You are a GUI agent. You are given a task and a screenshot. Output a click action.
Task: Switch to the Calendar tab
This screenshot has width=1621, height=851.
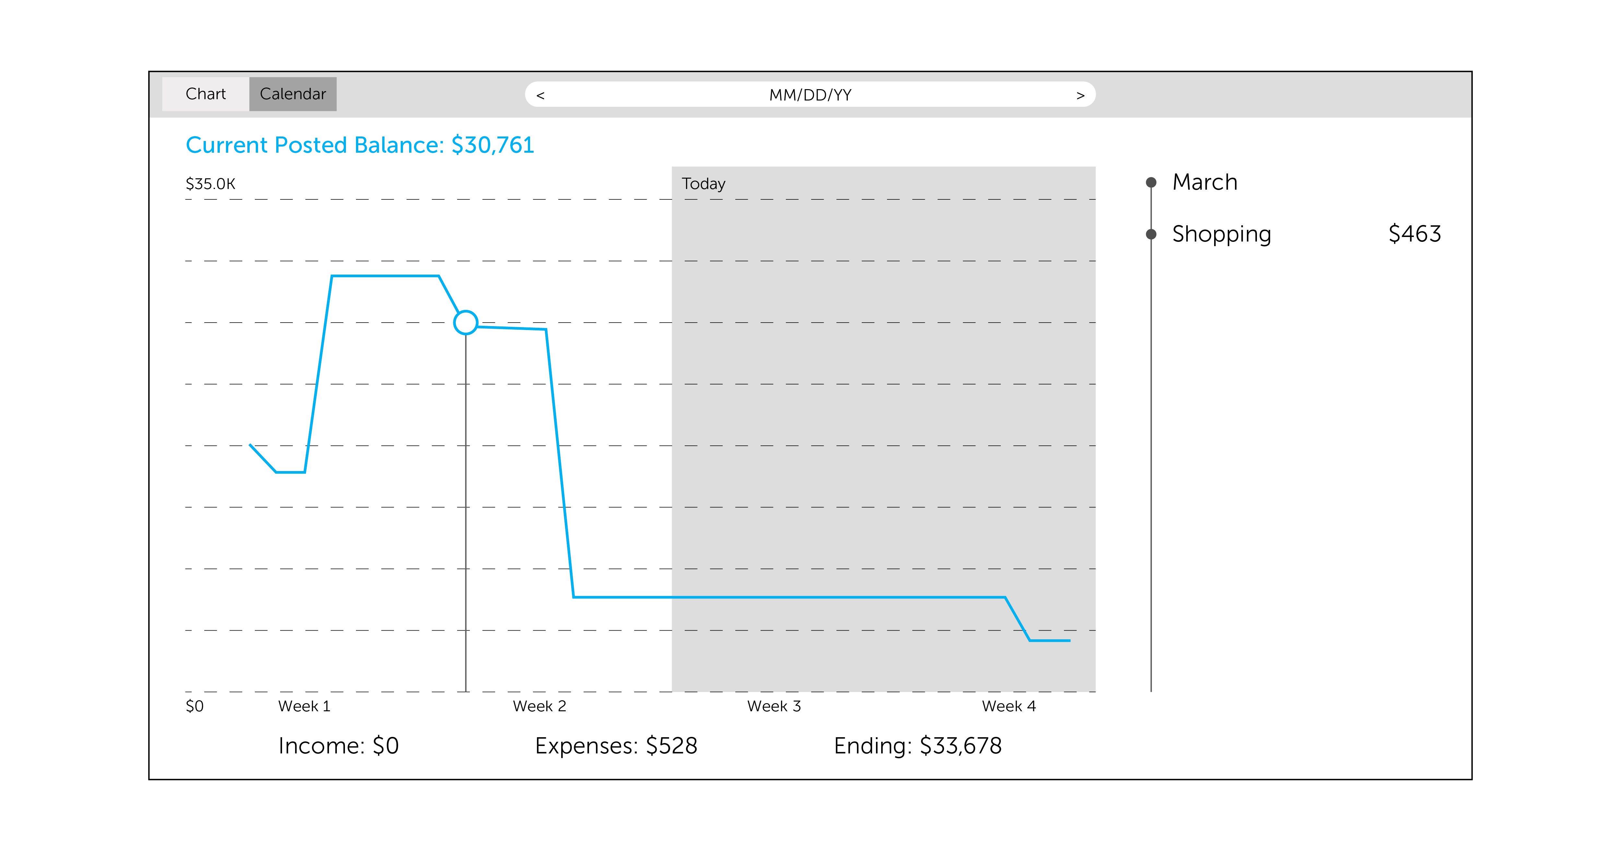point(293,94)
